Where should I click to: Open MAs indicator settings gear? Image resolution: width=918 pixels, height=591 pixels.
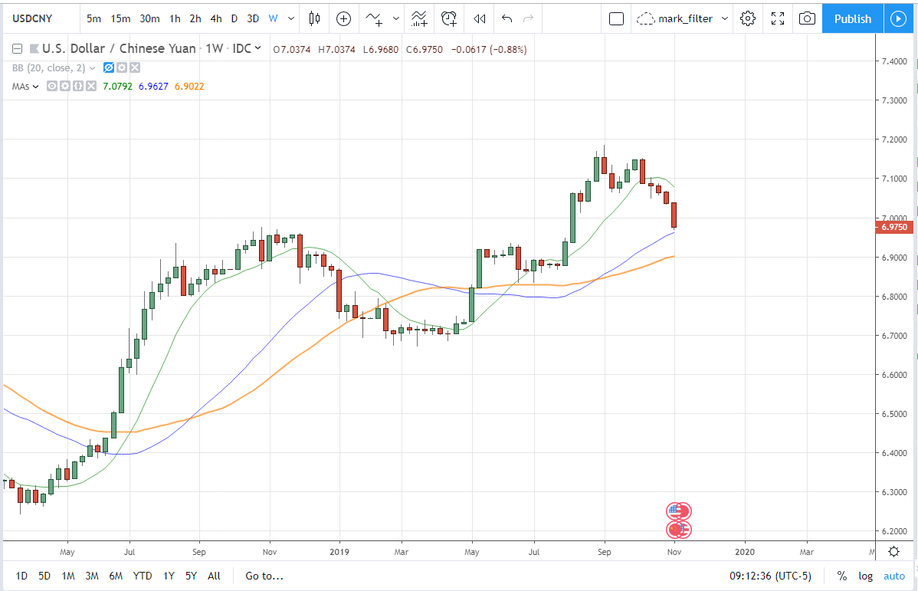coord(65,86)
